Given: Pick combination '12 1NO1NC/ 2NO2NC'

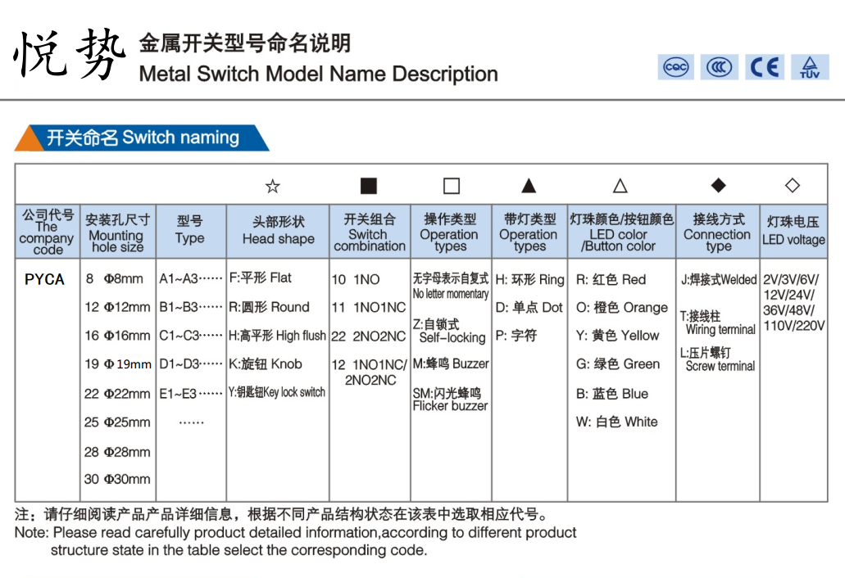Looking at the screenshot, I should tap(370, 373).
